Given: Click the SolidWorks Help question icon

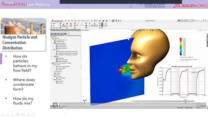Looking at the screenshot, I should [x=198, y=21].
